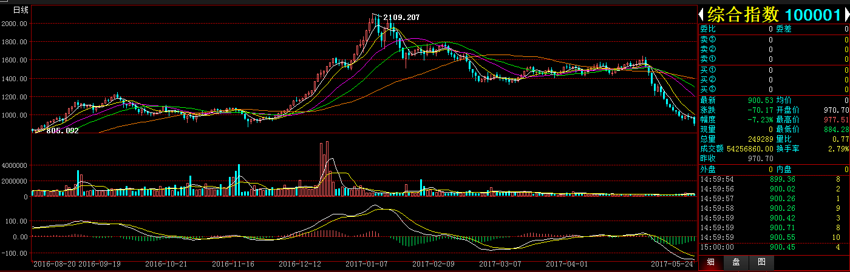
Task: Click the 2000.00 price axis label
Action: point(16,24)
